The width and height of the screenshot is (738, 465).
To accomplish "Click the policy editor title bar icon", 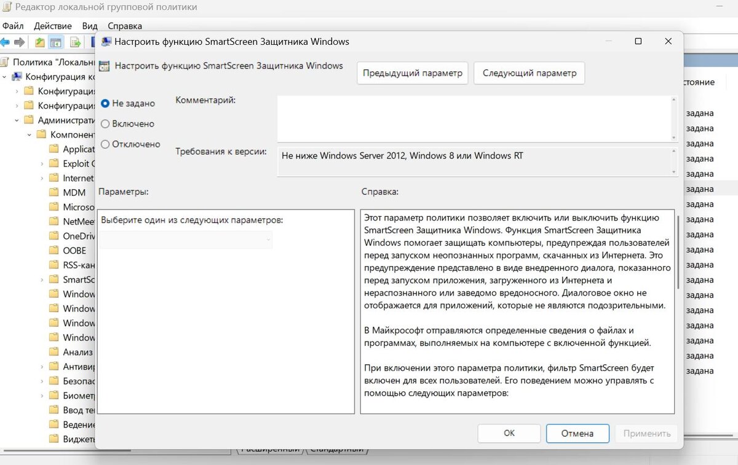I will (x=7, y=7).
